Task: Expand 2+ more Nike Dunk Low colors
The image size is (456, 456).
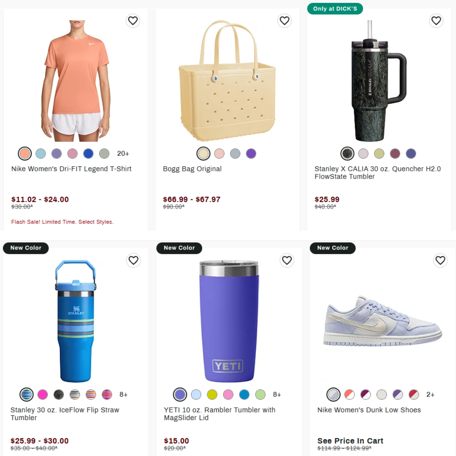Action: click(430, 395)
